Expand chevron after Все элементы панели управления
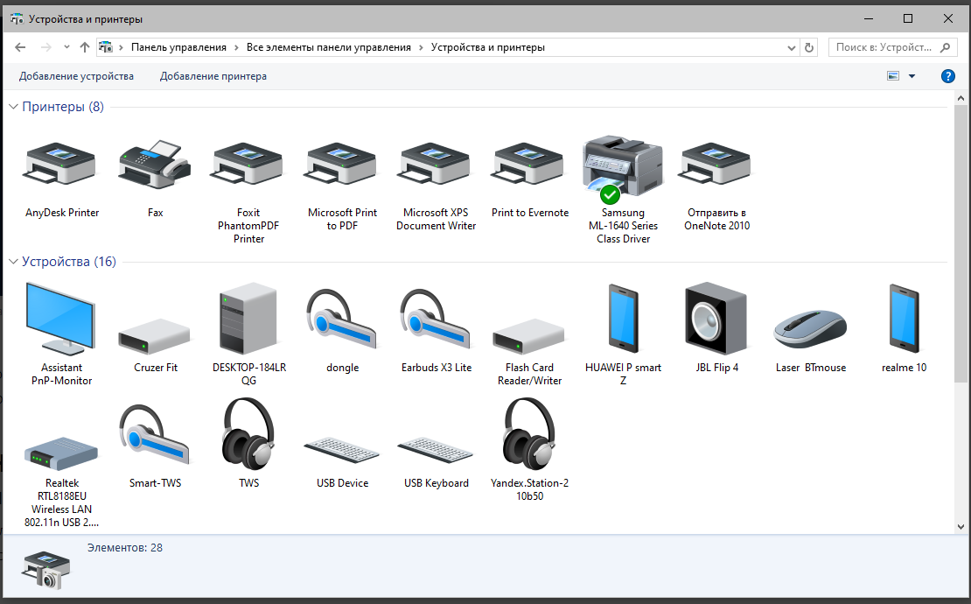971x604 pixels. 421,47
